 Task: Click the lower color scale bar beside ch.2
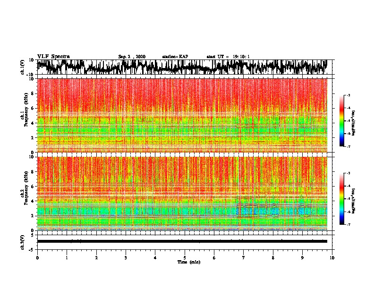coord(342,199)
